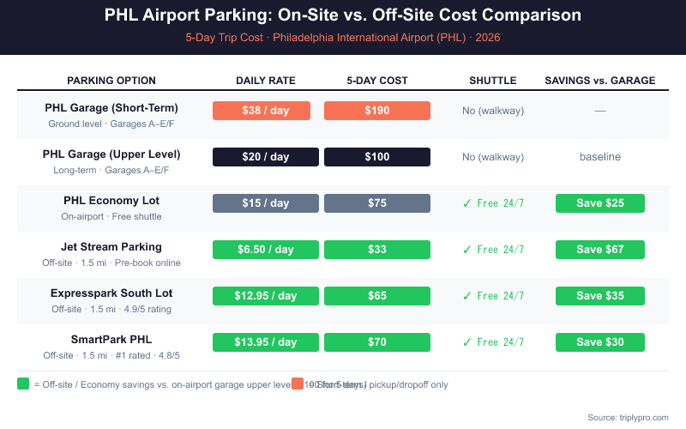The height and width of the screenshot is (429, 686).
Task: Click the Save $67 badge
Action: coord(600,250)
